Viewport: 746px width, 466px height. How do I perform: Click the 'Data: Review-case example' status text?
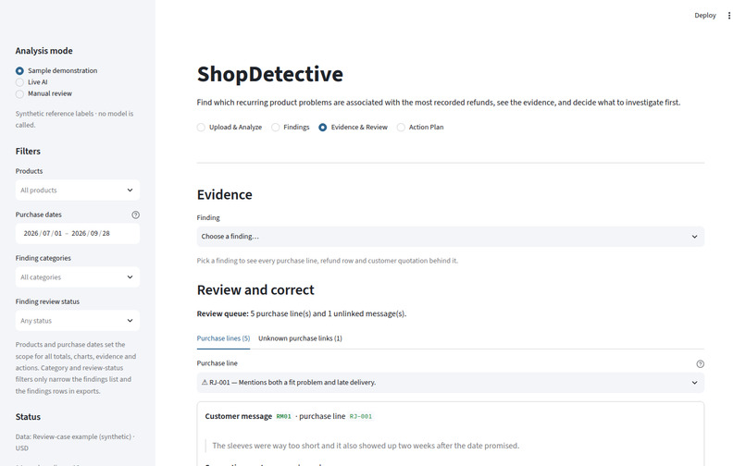pyautogui.click(x=75, y=442)
